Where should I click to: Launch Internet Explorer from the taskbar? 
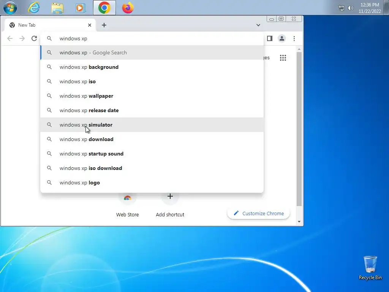point(34,8)
